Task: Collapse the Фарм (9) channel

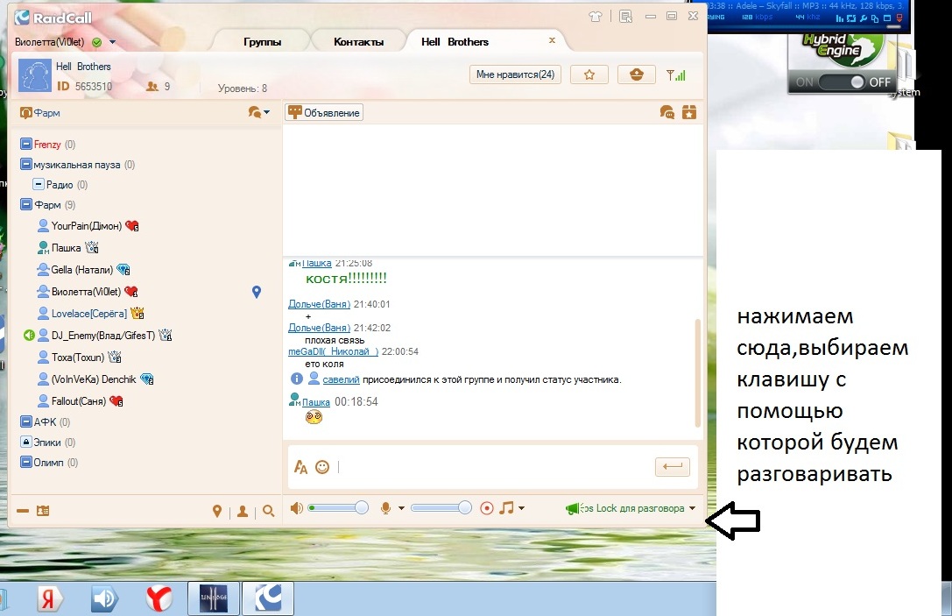Action: tap(25, 205)
